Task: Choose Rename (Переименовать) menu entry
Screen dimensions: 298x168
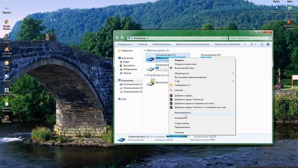Action: (x=202, y=127)
